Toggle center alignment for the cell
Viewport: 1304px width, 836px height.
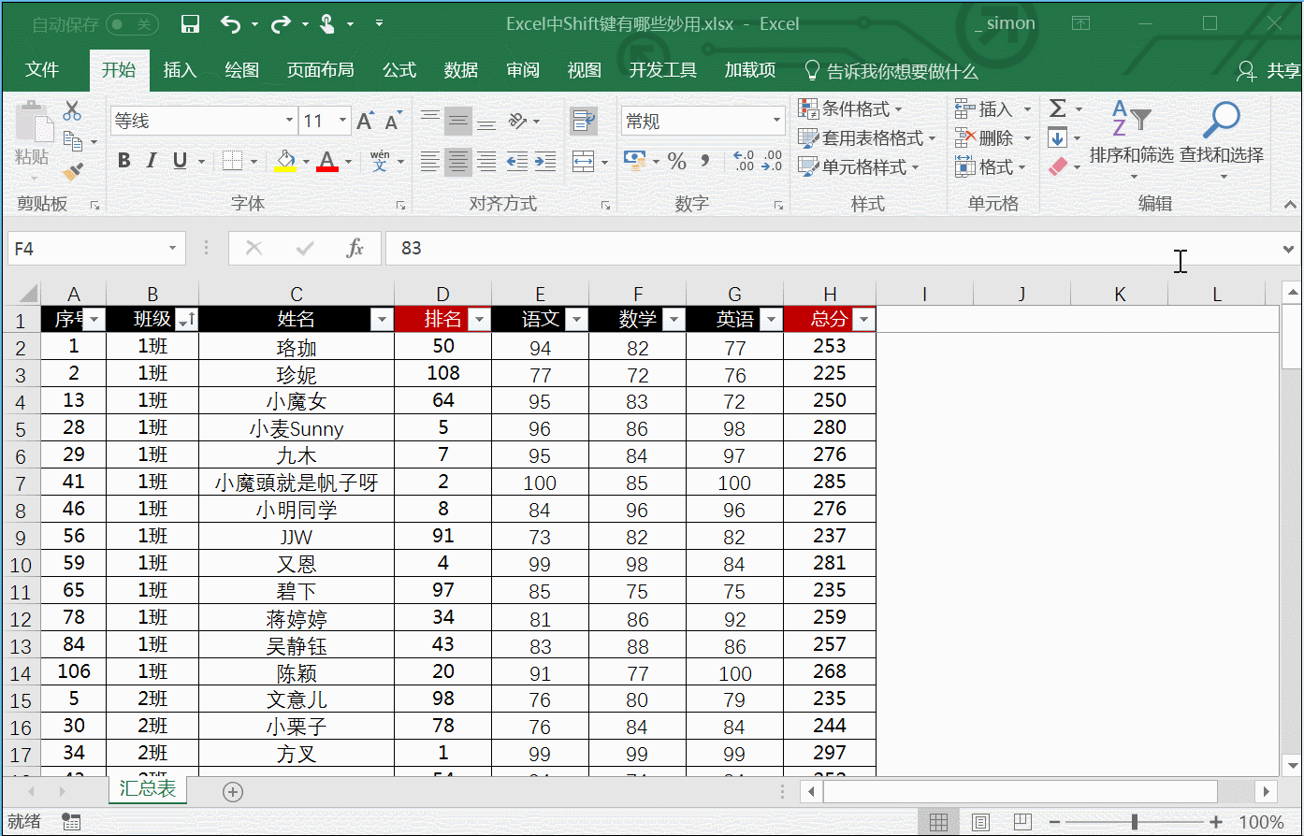click(x=457, y=160)
